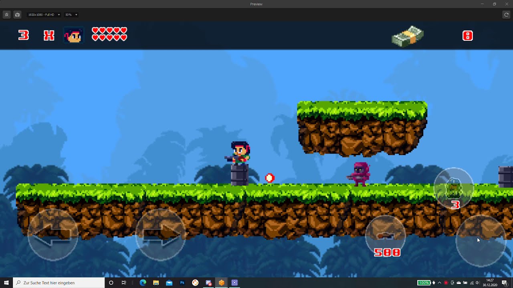Image resolution: width=513 pixels, height=288 pixels.
Task: Open the 1920x1080 Full HD resolution dropdown
Action: [44, 15]
